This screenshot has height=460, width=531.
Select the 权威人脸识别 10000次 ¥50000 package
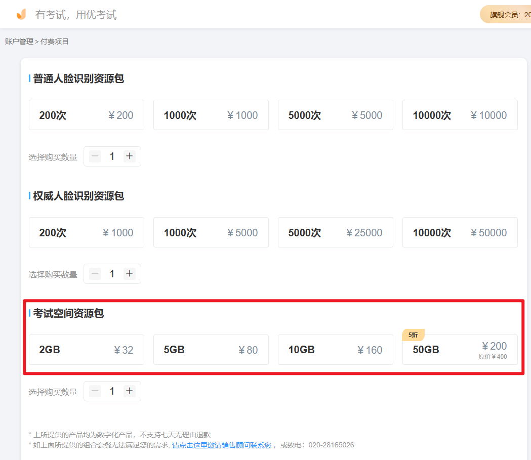coord(460,232)
